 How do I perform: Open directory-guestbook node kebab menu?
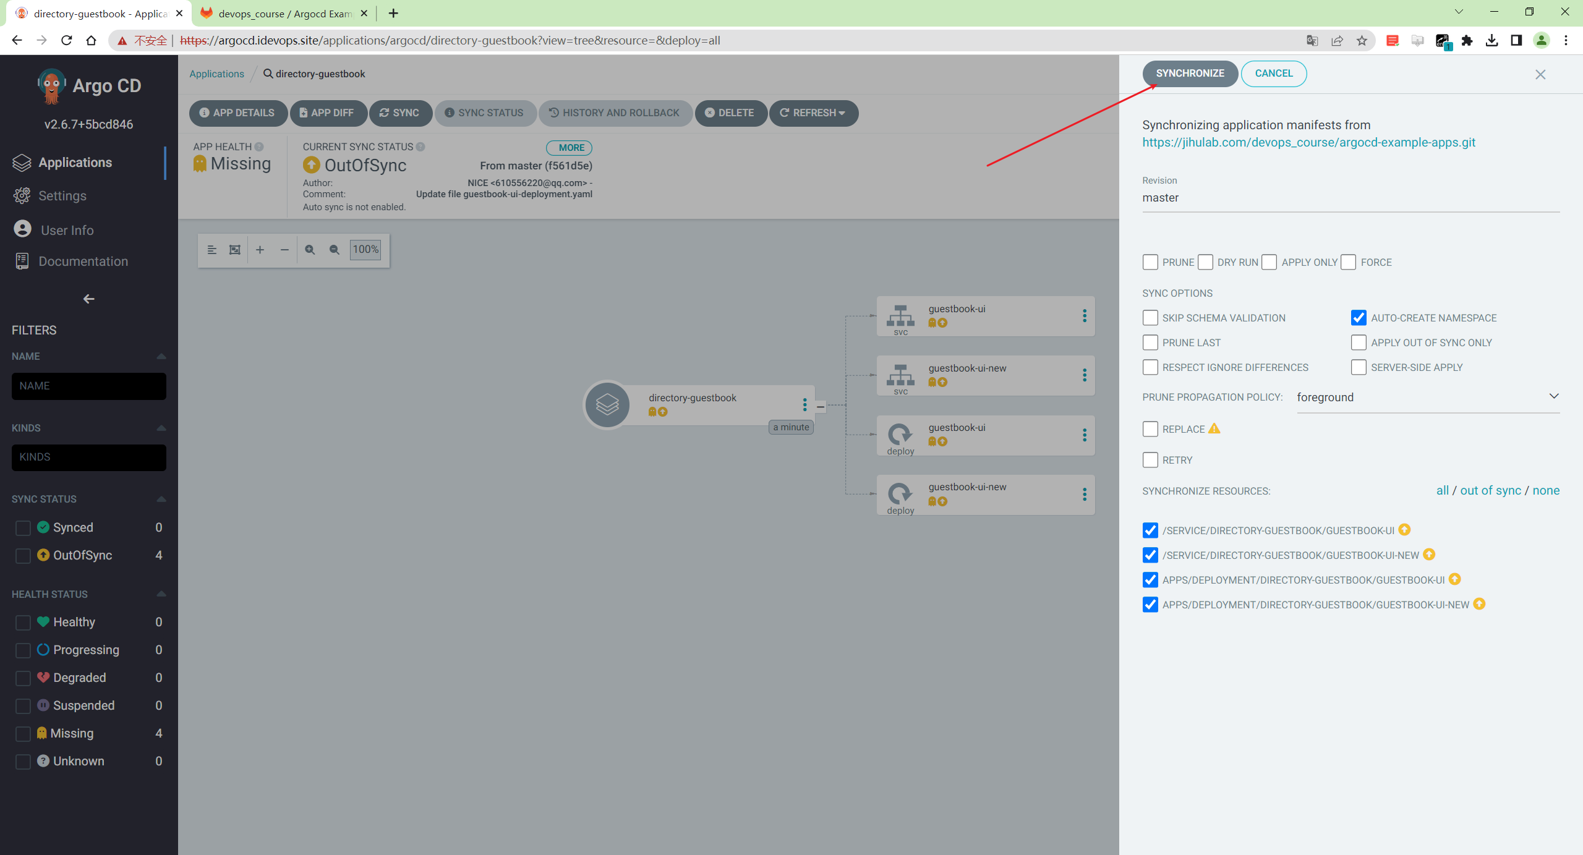(804, 405)
